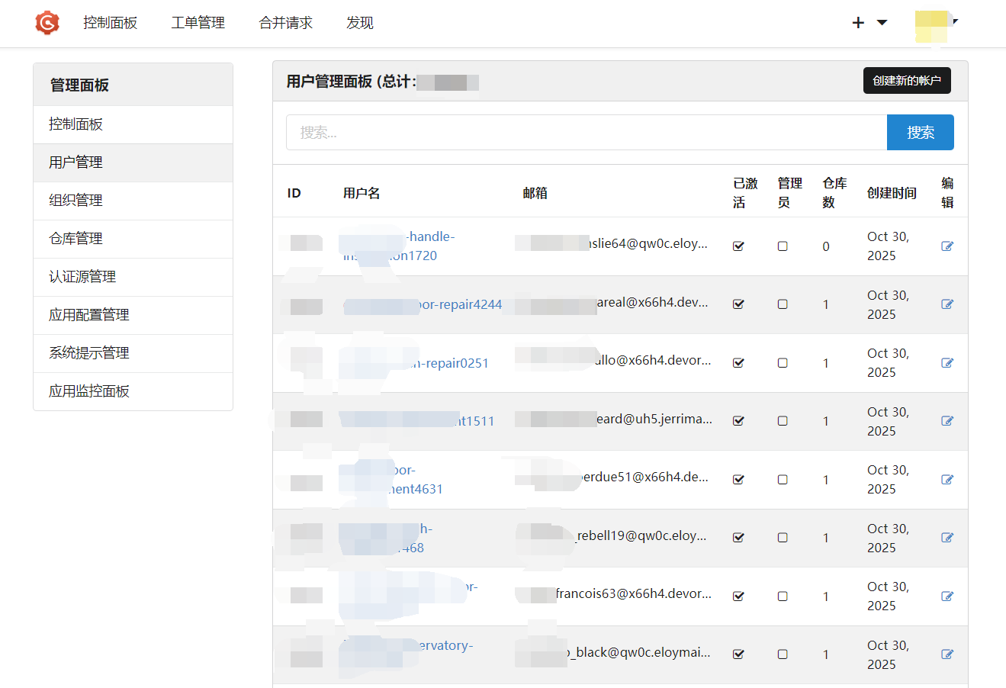Uncheck 已激活 for the bottom user row

click(x=738, y=654)
